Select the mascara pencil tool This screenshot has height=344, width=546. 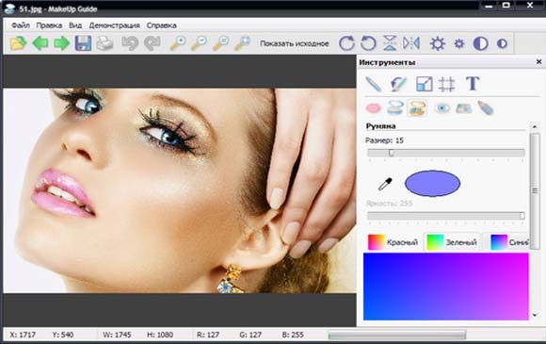(485, 107)
